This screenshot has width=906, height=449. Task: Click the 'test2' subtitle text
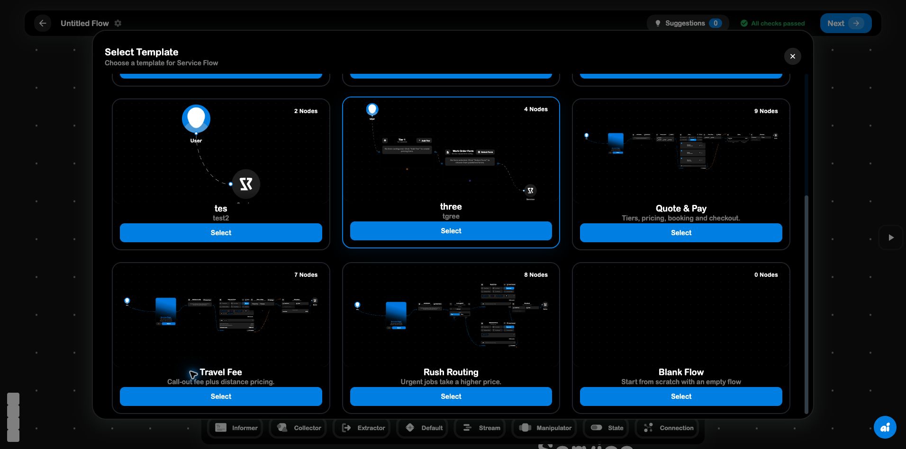(221, 218)
